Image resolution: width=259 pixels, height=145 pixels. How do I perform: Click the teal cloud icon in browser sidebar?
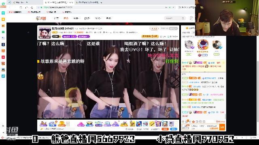[3, 13]
